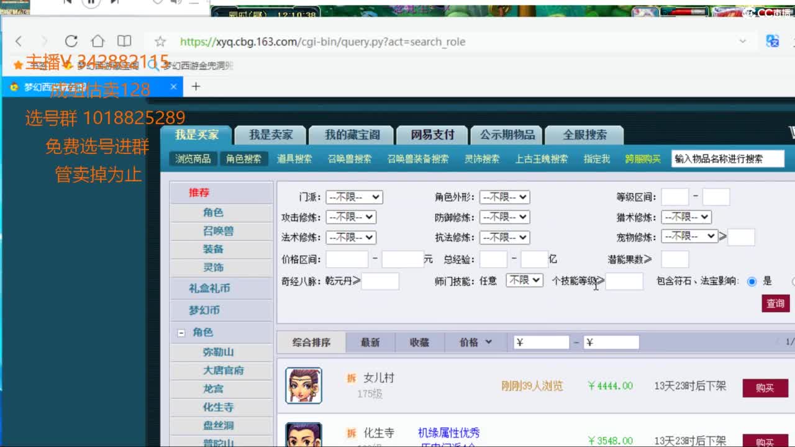This screenshot has height=447, width=795.
Task: Select 召唤兽搜索 submenu
Action: [x=350, y=159]
